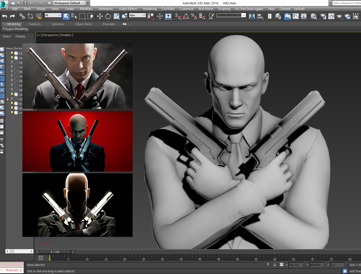The height and width of the screenshot is (274, 361).
Task: Open the Rendering menu
Action: point(150,9)
